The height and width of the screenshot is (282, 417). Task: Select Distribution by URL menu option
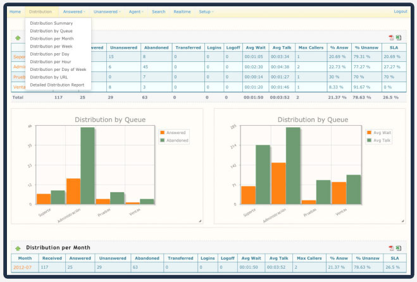50,77
